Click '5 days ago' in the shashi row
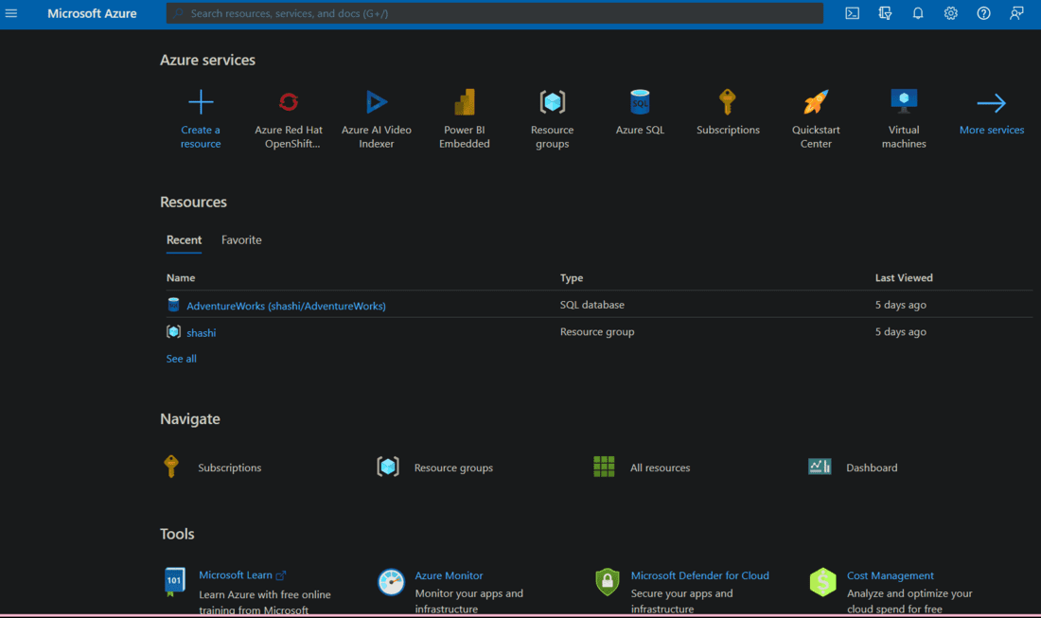1041x618 pixels. click(x=900, y=331)
